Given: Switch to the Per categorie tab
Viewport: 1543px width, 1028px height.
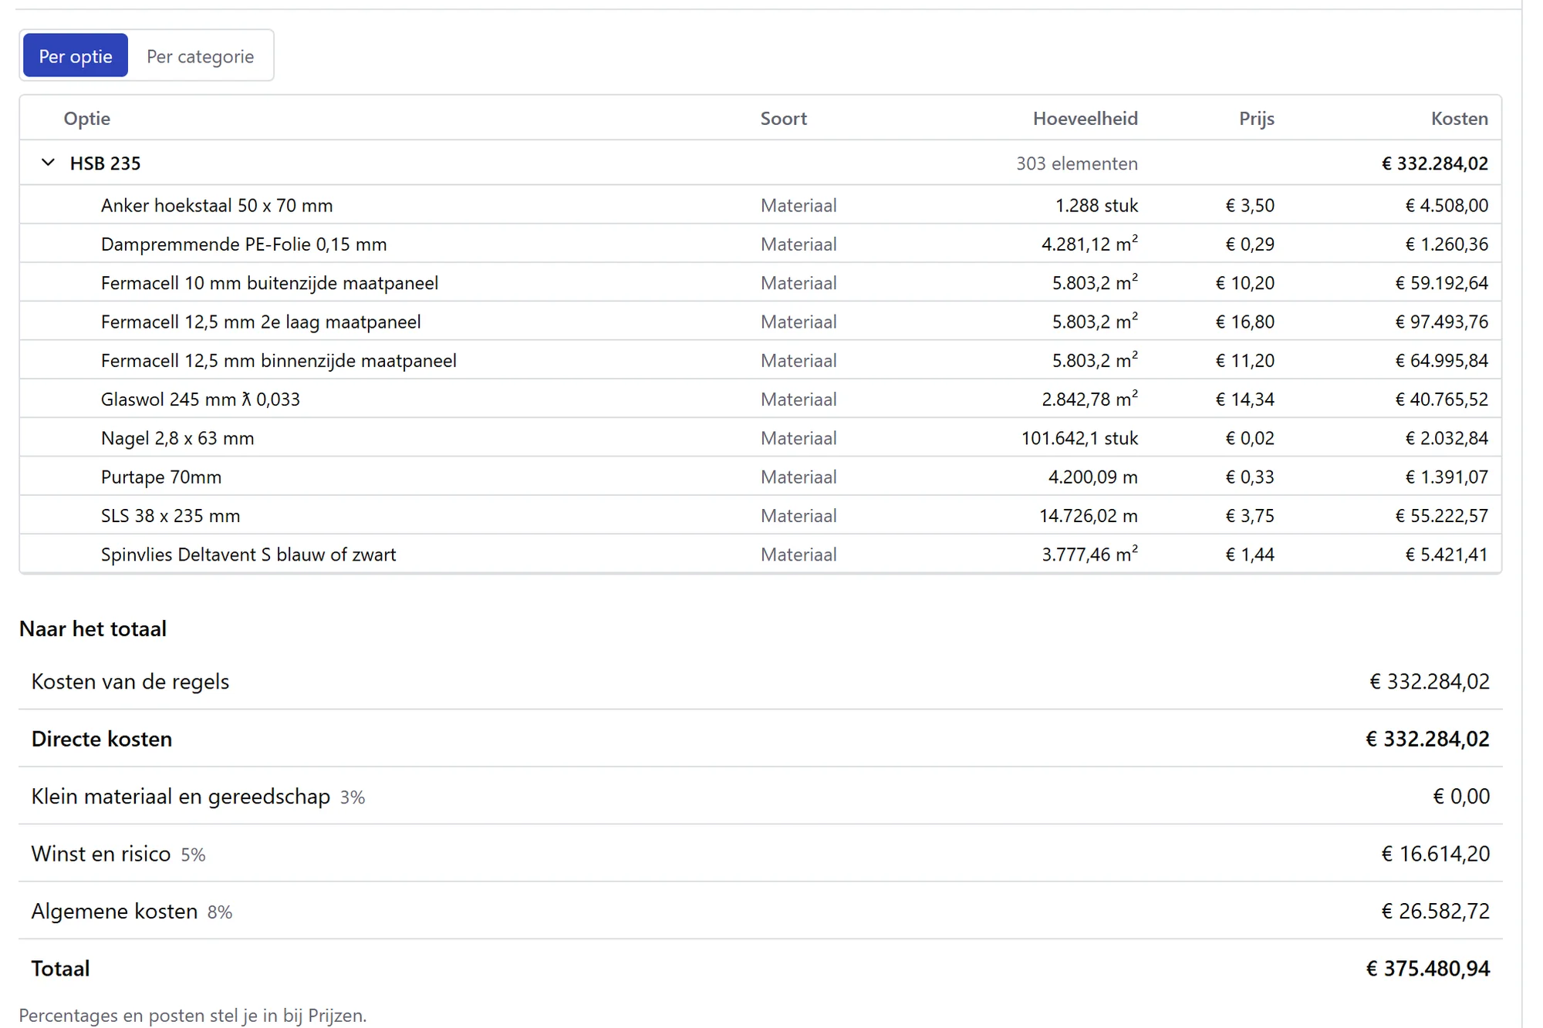Looking at the screenshot, I should 200,56.
